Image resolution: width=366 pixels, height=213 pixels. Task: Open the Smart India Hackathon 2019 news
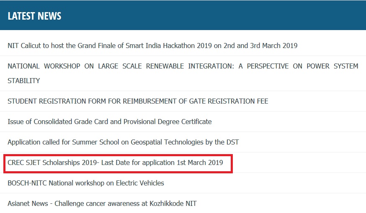click(x=152, y=46)
